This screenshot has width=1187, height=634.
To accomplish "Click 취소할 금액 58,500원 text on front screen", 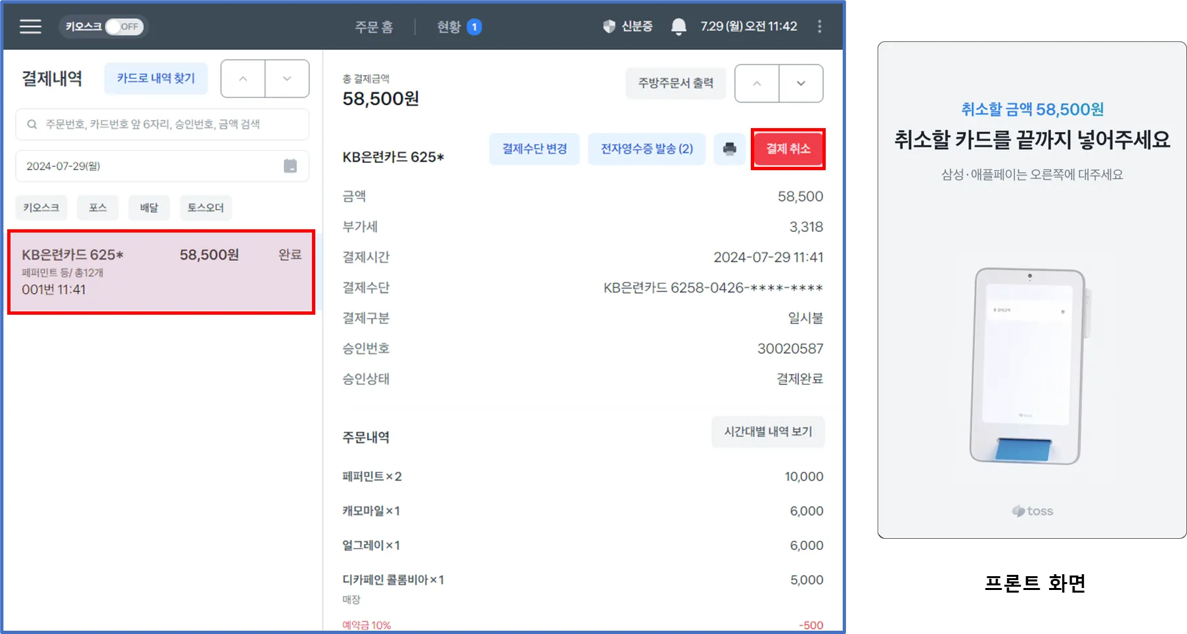I will 1033,109.
